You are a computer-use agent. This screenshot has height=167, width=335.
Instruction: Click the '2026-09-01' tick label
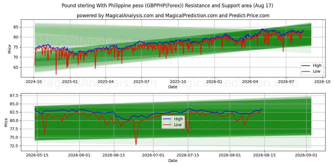(x=306, y=156)
